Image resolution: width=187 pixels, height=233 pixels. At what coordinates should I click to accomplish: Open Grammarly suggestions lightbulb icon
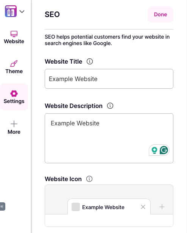pyautogui.click(x=154, y=150)
